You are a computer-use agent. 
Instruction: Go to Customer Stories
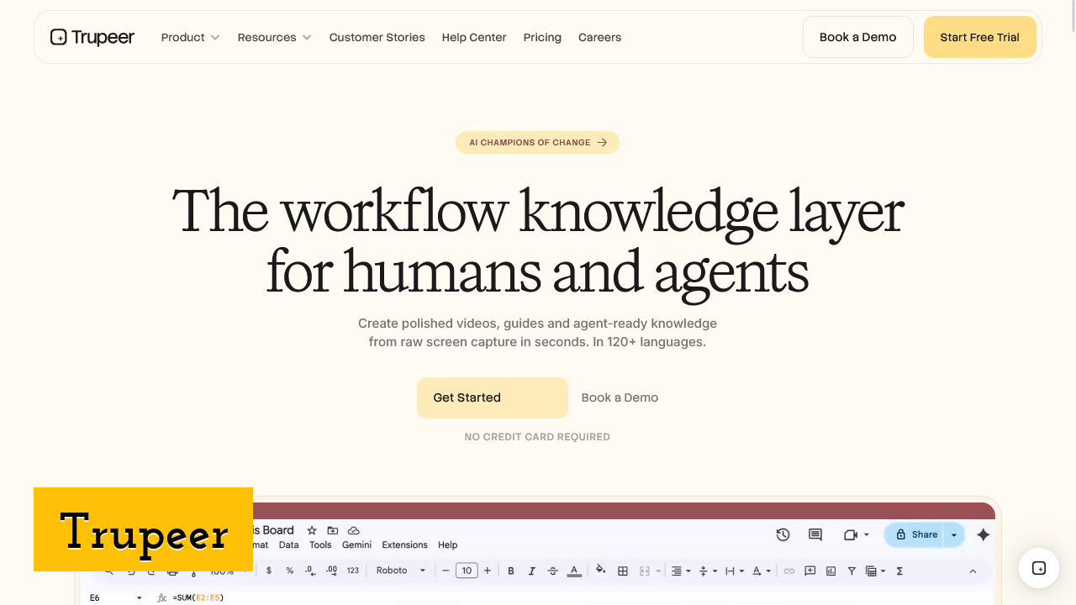tap(377, 37)
